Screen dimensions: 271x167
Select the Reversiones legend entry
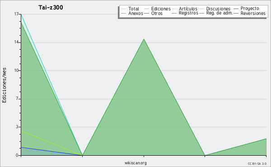tap(249, 13)
